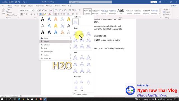Select the No Shadow preset
Screen dimensions: 179x101
[x=76, y=22]
